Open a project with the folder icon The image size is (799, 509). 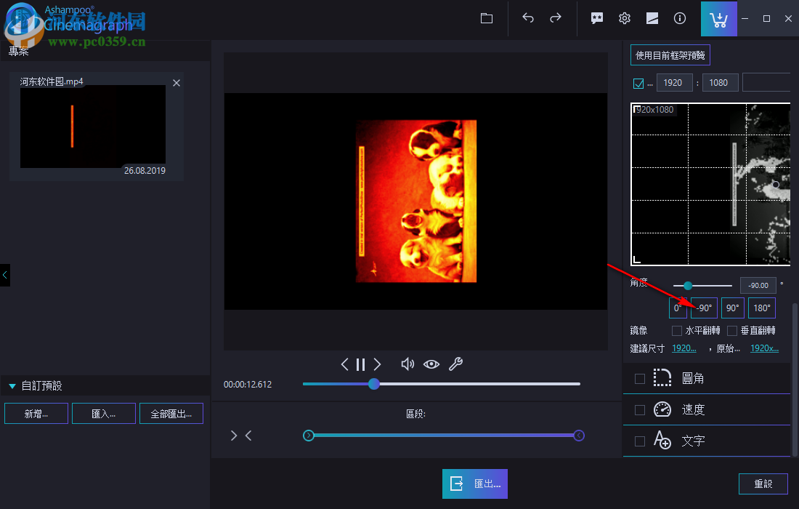[x=486, y=18]
